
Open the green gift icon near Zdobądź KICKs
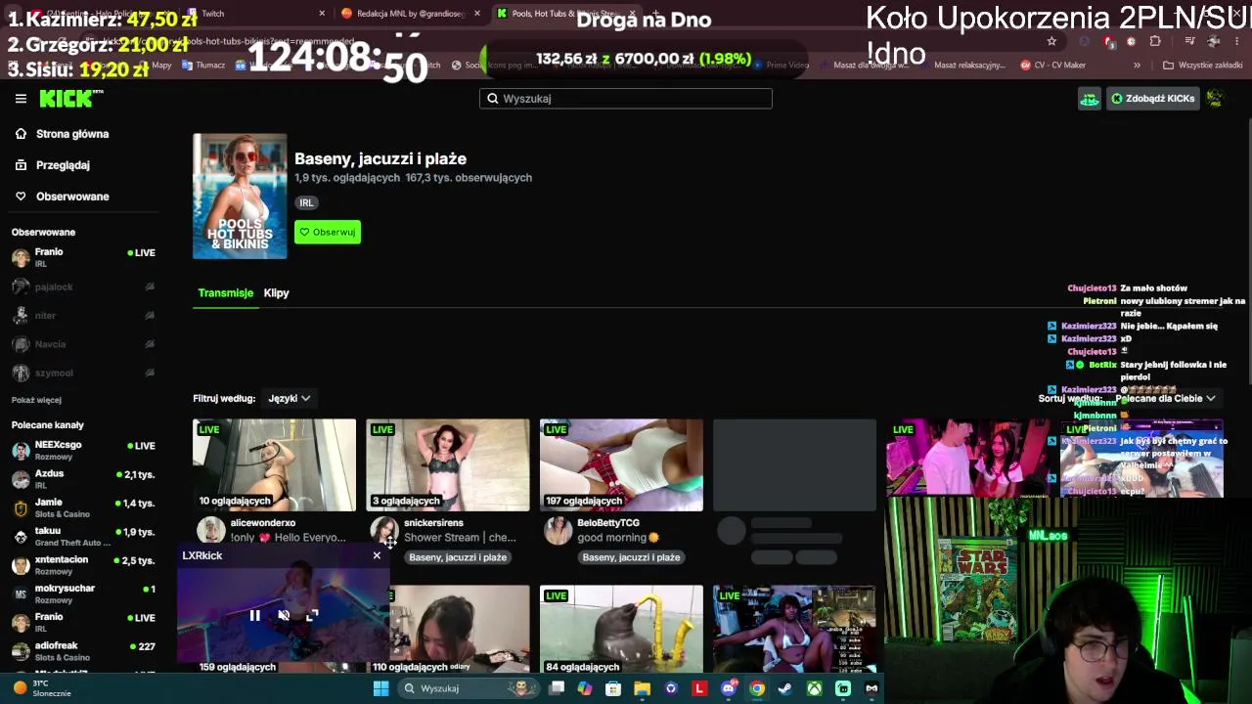pyautogui.click(x=1089, y=98)
